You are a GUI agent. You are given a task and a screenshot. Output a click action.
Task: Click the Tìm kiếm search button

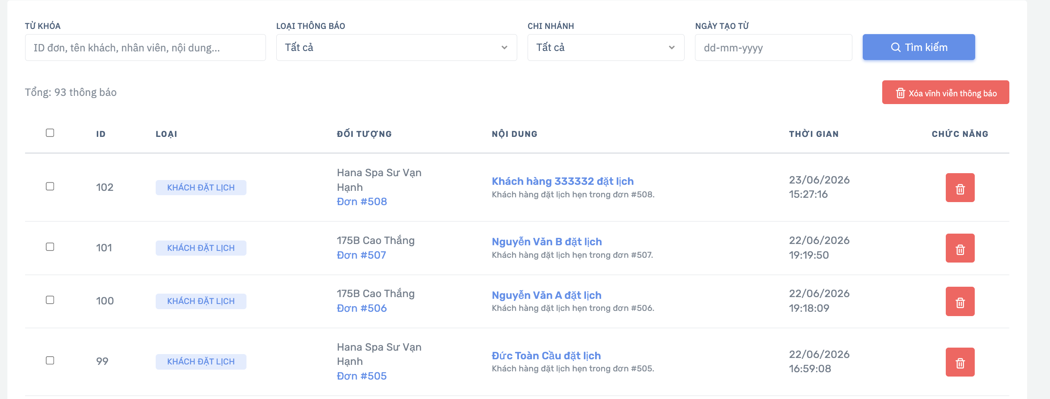[x=919, y=47]
